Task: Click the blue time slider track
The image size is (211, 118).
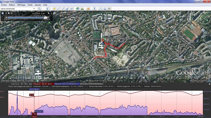Action: (26, 18)
